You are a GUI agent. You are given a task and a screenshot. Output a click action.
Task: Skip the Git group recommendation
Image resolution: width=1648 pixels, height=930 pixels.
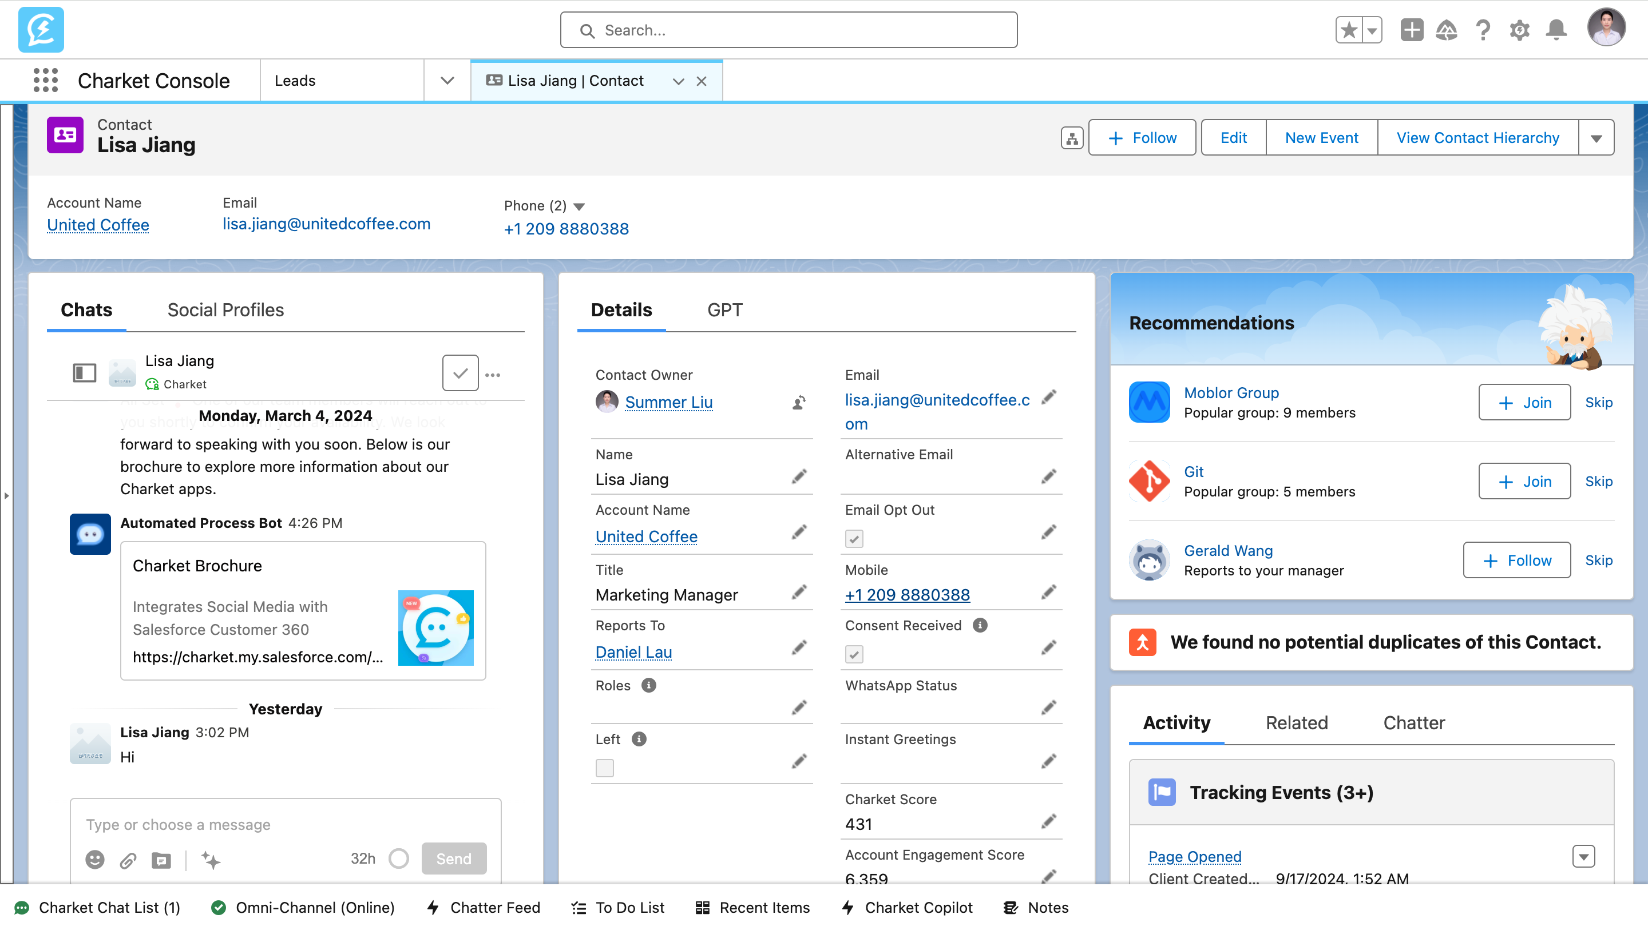point(1599,481)
